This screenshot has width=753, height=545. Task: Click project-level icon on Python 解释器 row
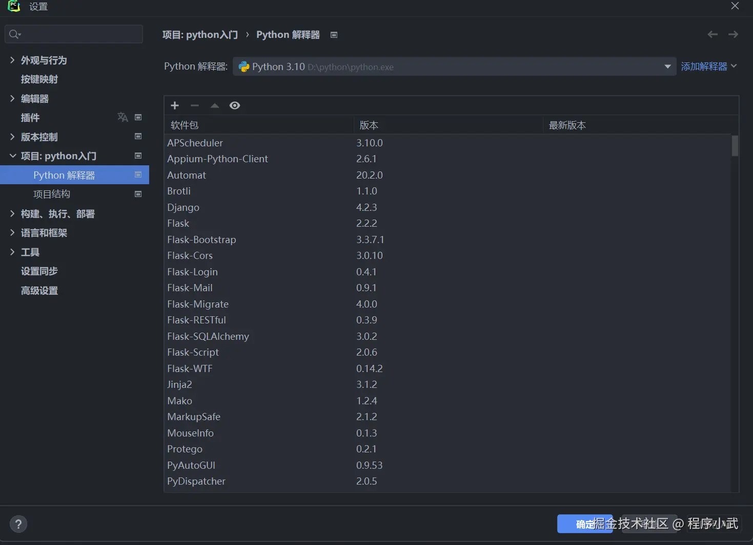coord(138,175)
